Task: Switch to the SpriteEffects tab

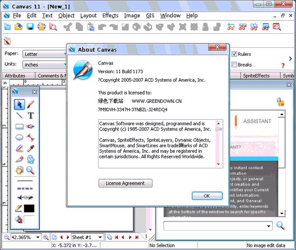Action: [256, 76]
